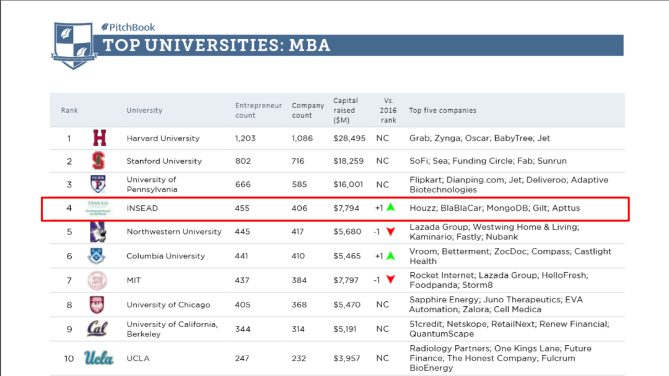The height and width of the screenshot is (376, 669).
Task: Click the Harvard University crest logo
Action: (x=99, y=138)
